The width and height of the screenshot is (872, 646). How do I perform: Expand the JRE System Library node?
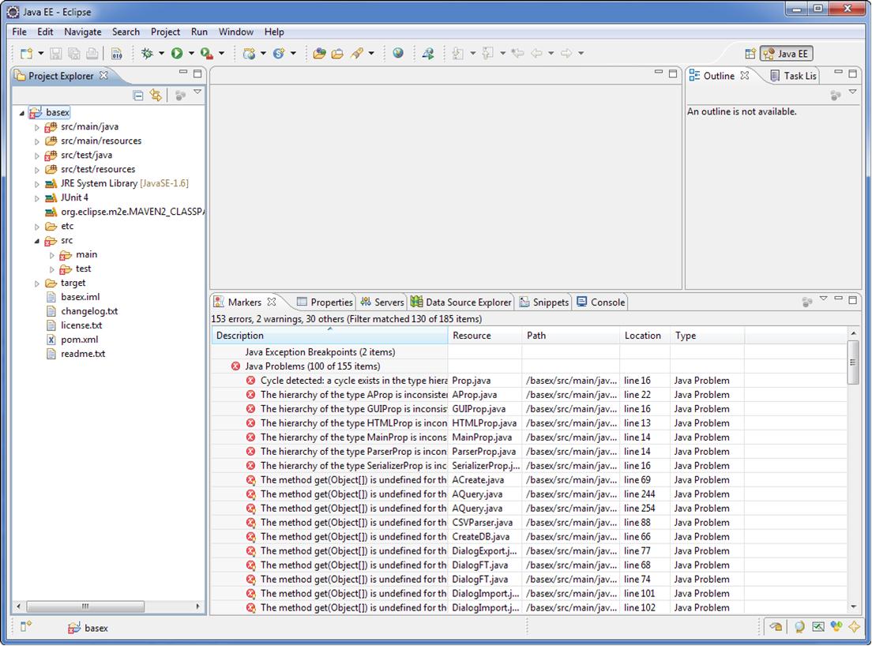point(36,184)
